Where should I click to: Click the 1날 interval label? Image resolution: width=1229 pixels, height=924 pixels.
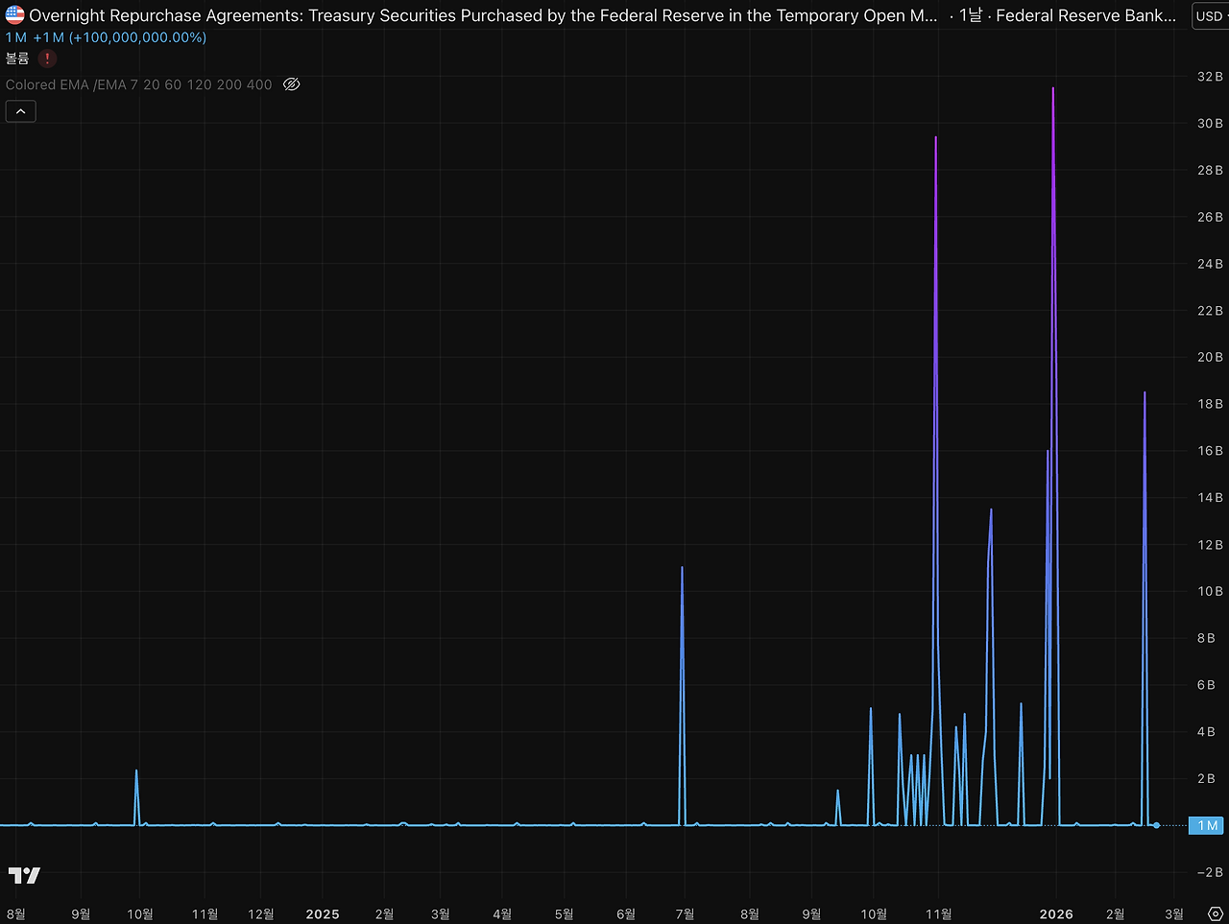(x=971, y=15)
